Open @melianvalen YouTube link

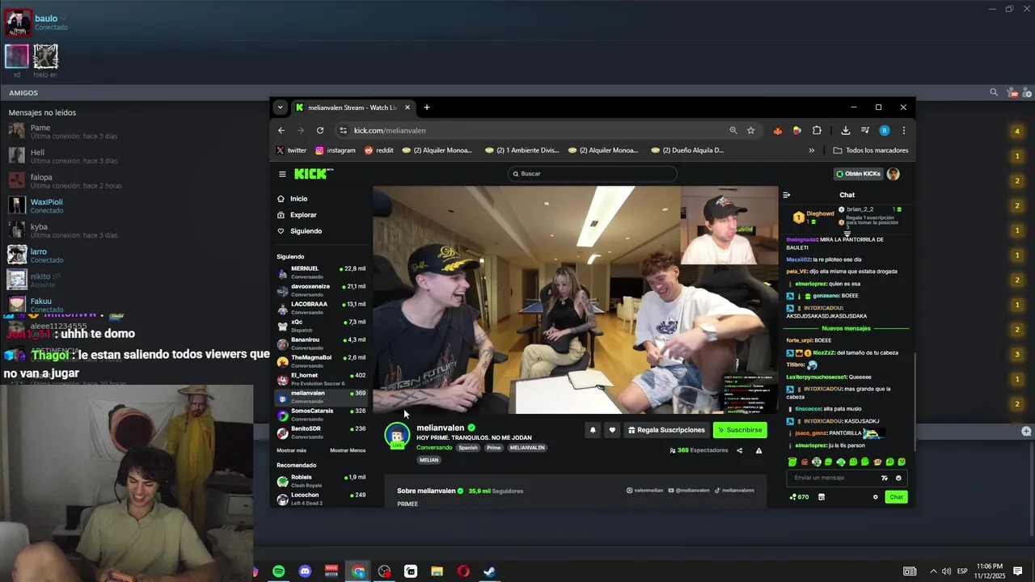689,491
